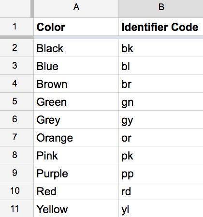Select column A header
203x217 pixels.
(x=76, y=9)
